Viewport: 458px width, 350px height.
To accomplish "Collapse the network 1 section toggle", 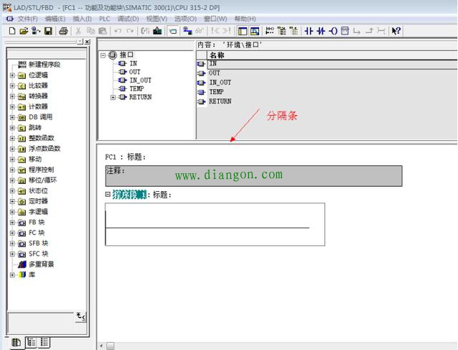I will 108,194.
